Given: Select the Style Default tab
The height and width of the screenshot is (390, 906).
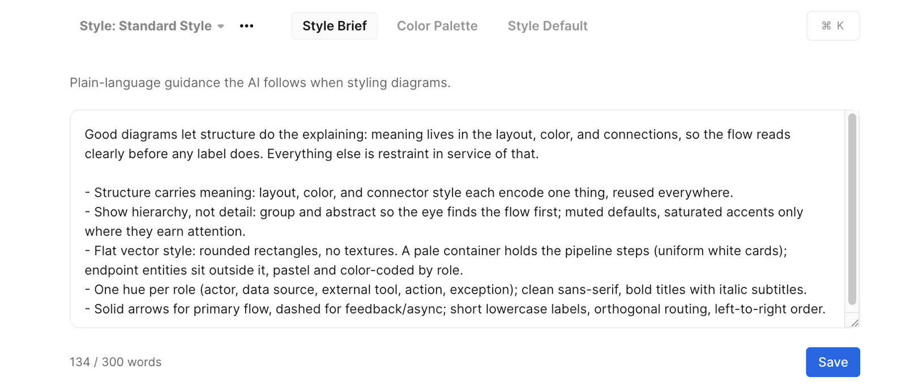Looking at the screenshot, I should pos(548,26).
